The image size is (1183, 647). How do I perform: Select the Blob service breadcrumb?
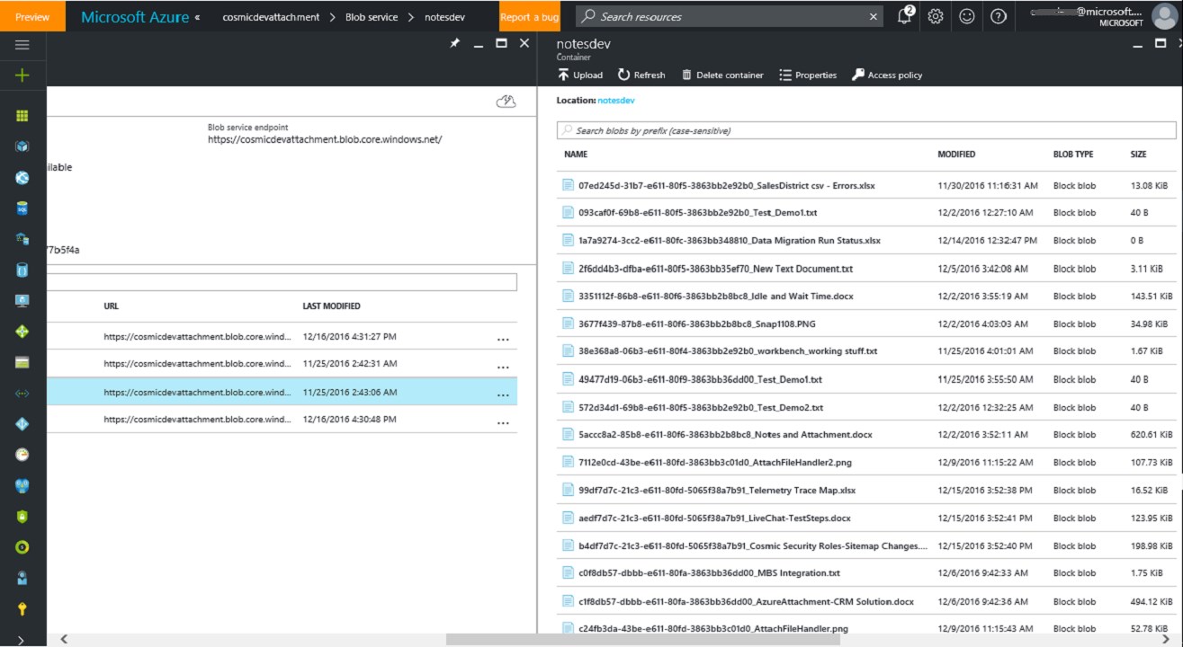point(373,17)
